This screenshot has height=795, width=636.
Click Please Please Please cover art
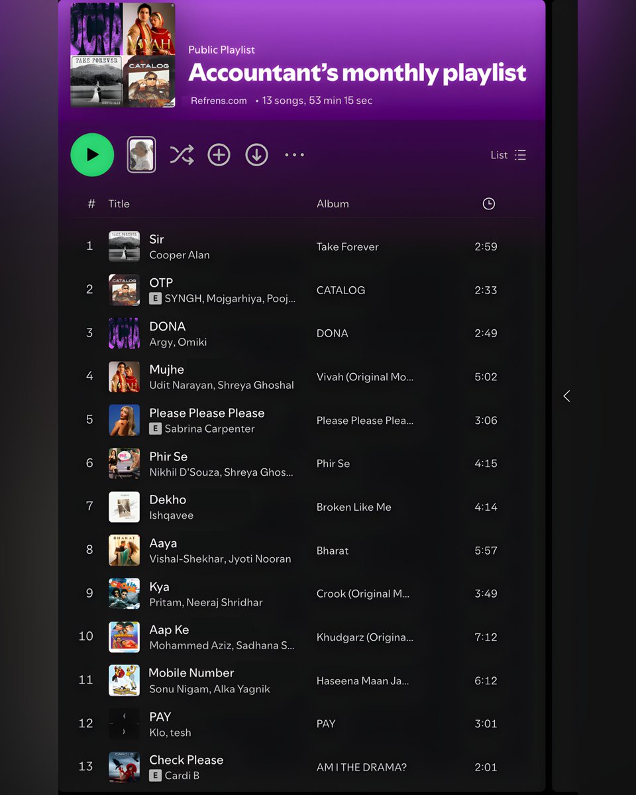click(x=124, y=420)
